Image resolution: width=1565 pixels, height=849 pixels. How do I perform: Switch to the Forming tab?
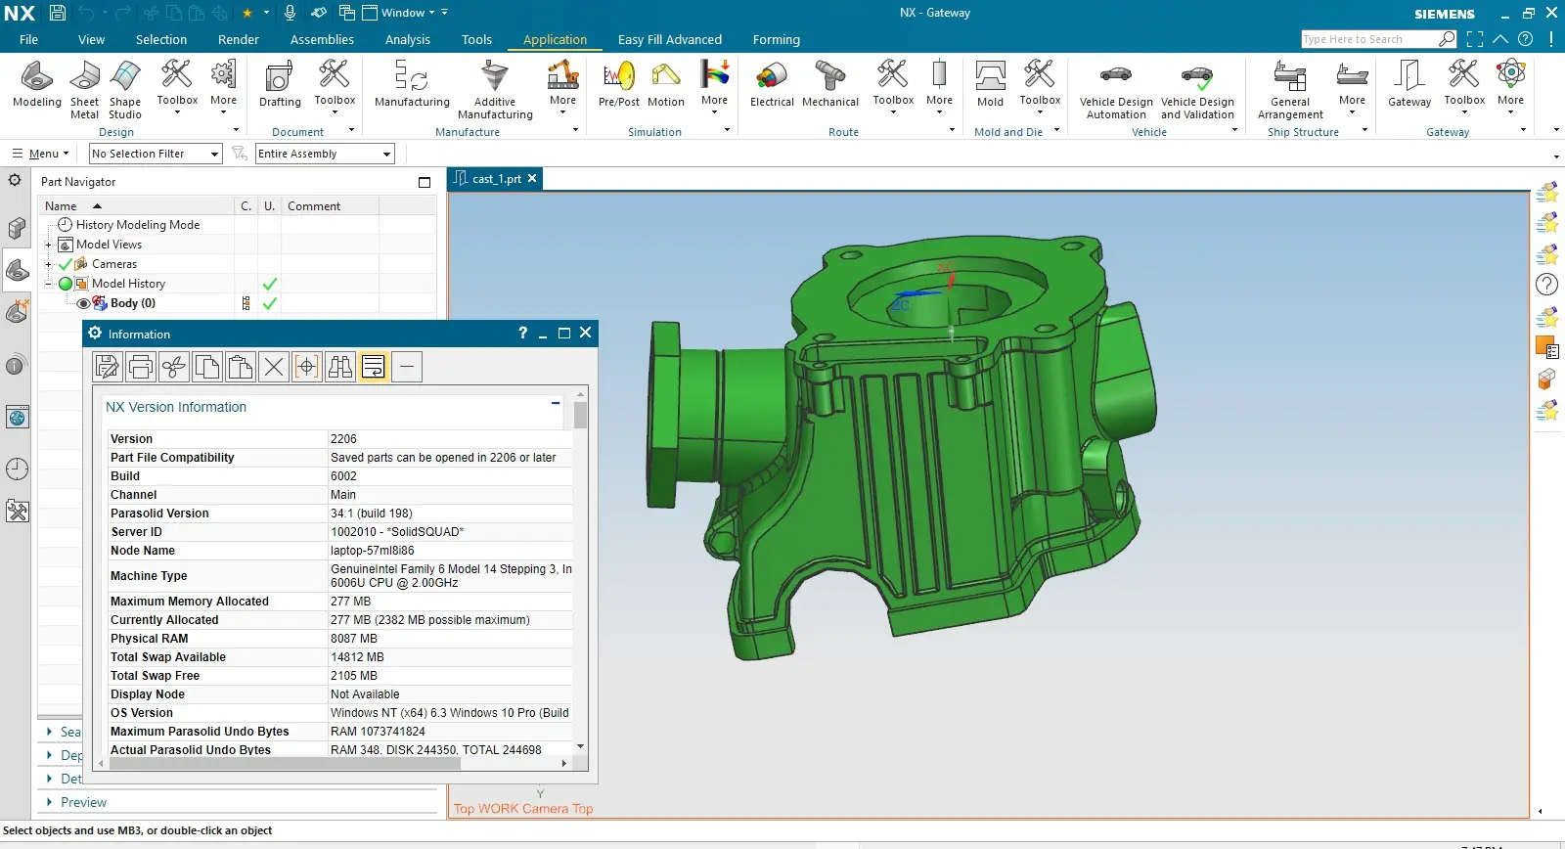(x=777, y=39)
